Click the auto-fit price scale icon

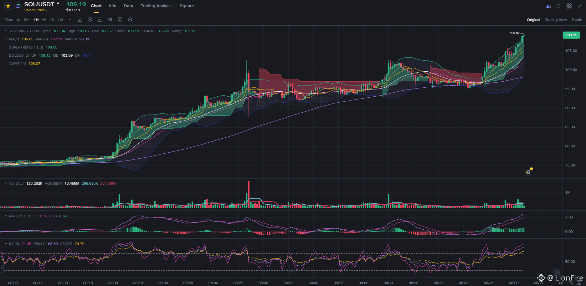point(579,283)
